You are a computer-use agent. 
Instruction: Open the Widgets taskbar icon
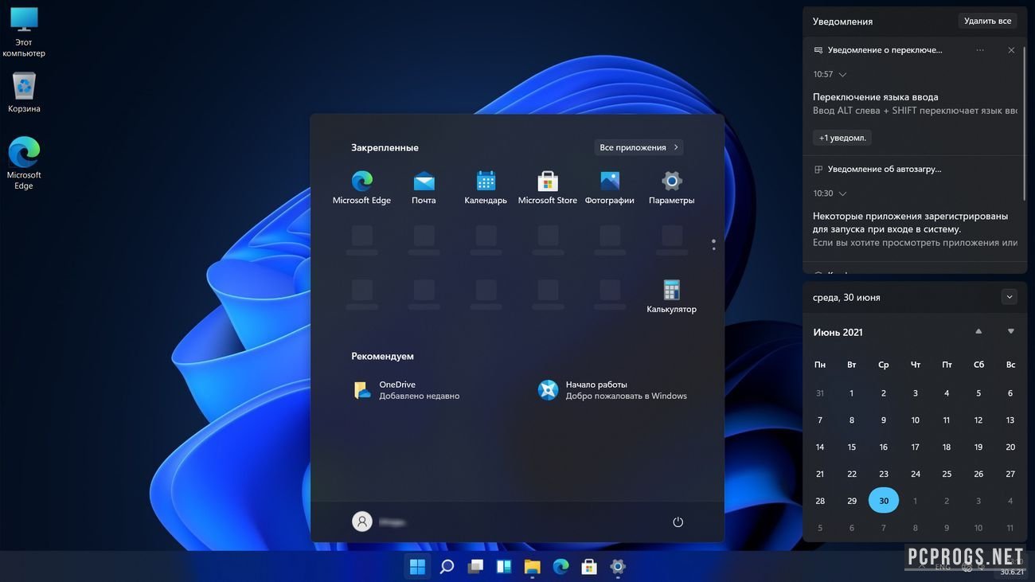tap(502, 565)
